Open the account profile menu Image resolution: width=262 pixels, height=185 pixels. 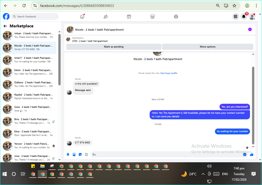[252, 17]
